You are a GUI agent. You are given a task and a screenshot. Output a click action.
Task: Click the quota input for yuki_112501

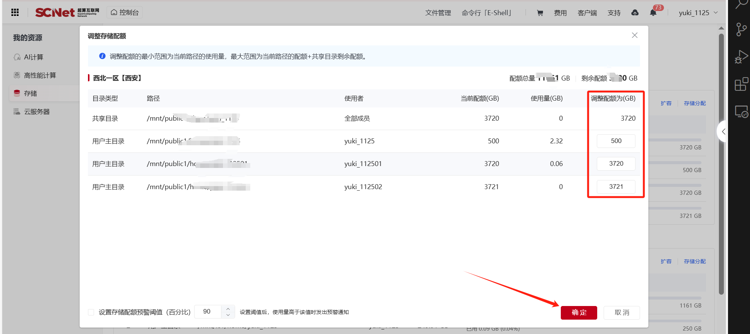pos(616,164)
